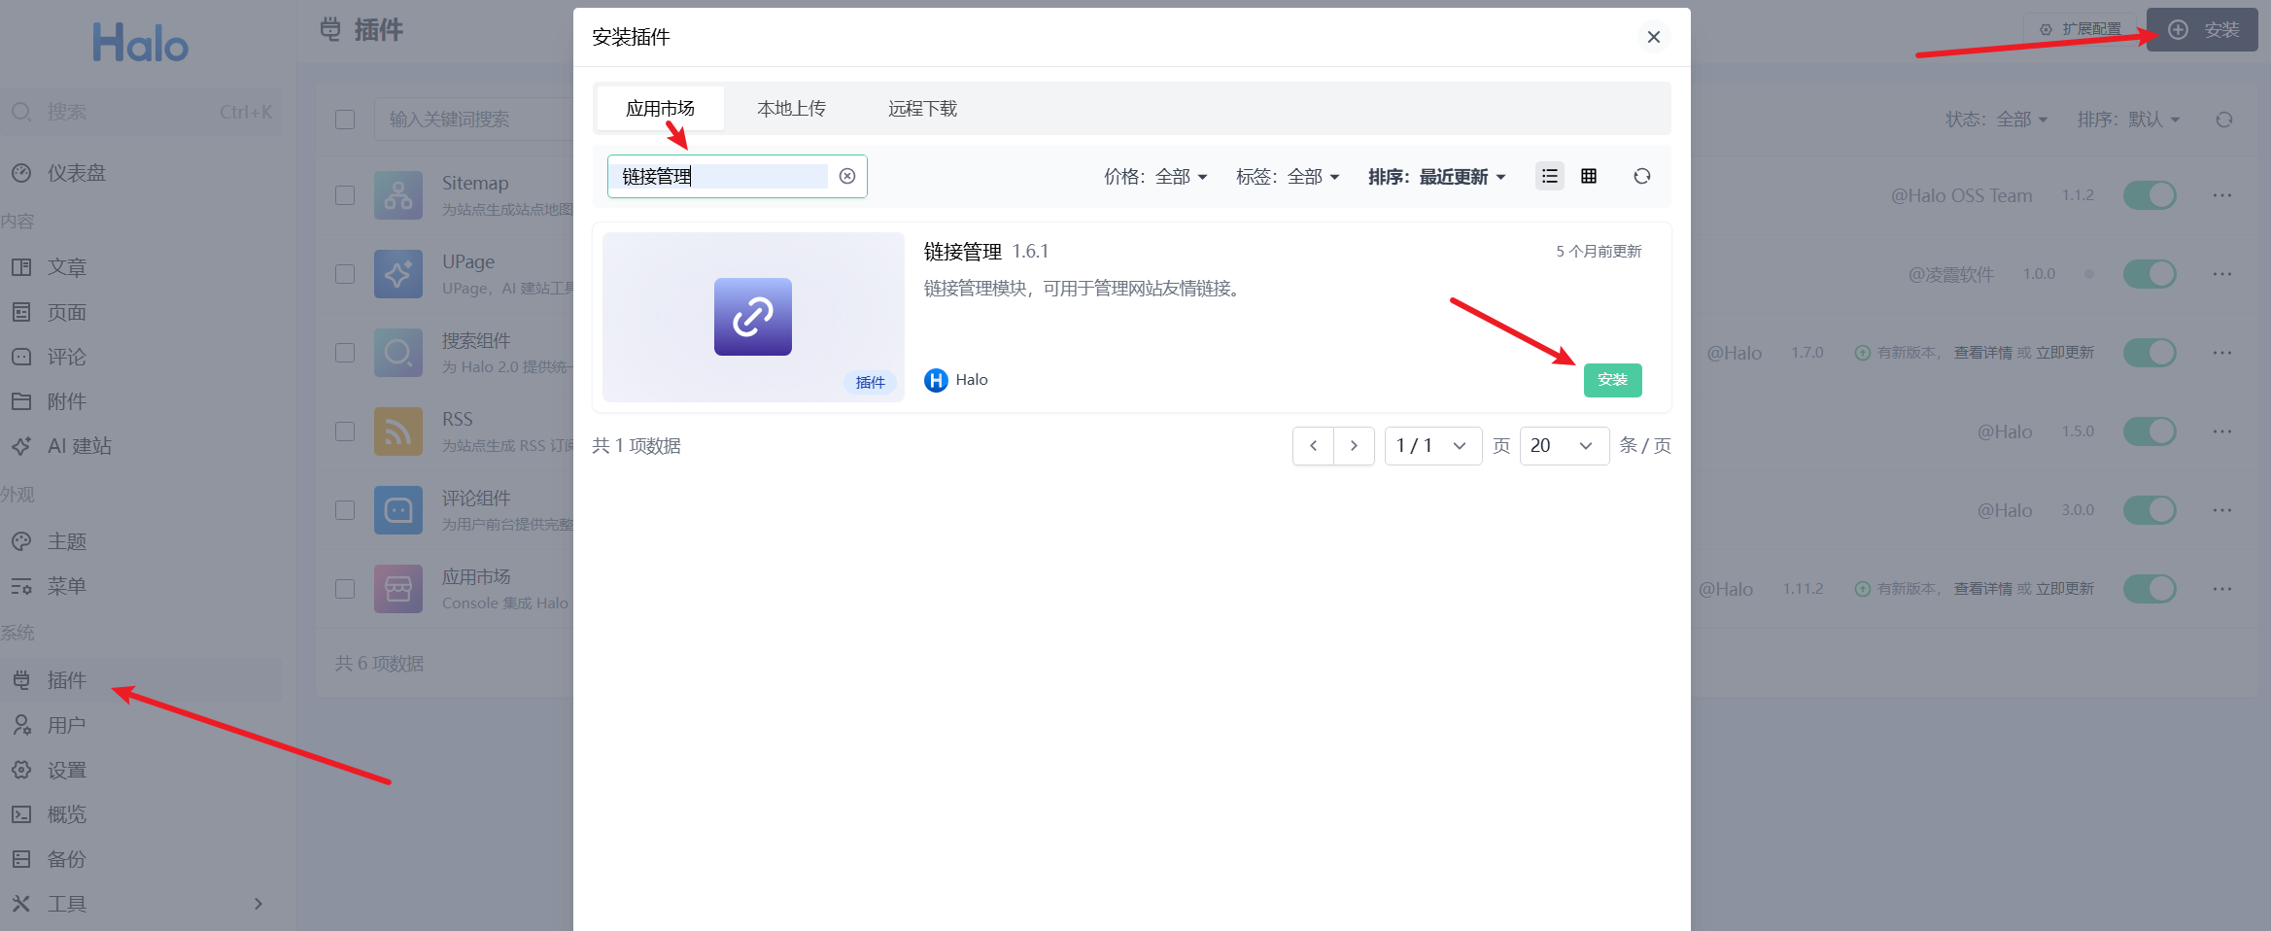
Task: Click the refresh icon in install dialog
Action: (x=1641, y=176)
